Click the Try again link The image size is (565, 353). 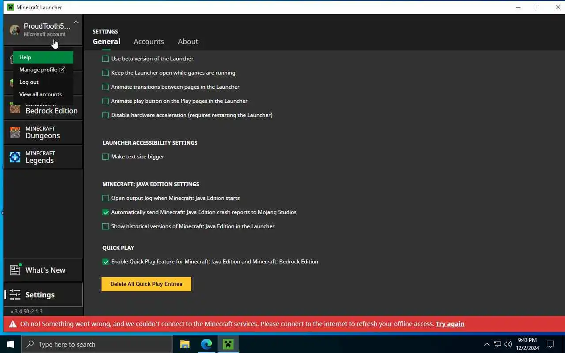450,324
